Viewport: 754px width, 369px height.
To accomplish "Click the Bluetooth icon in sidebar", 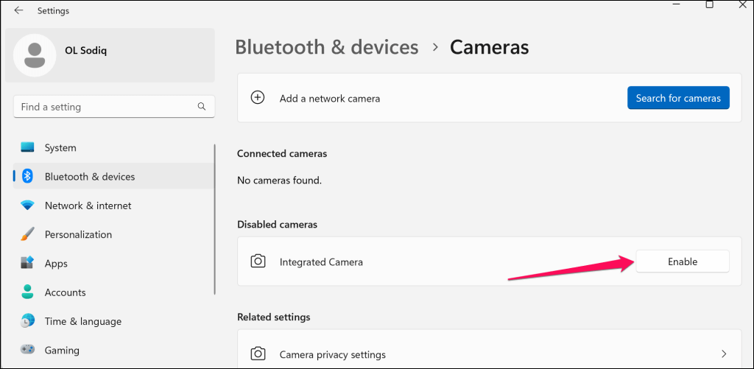I will (x=28, y=177).
